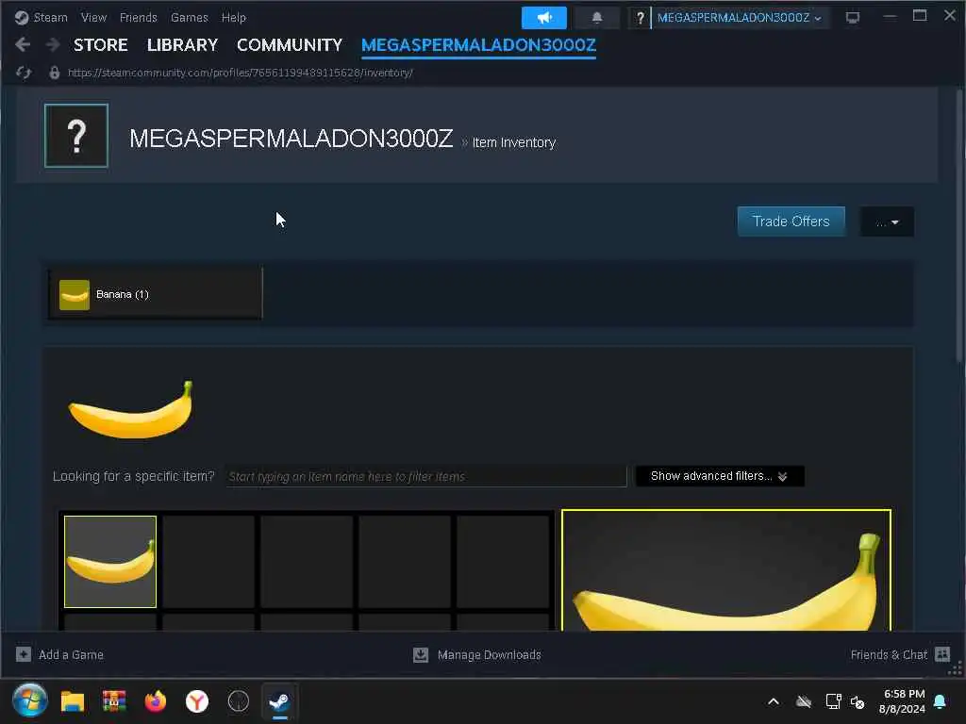Screen dimensions: 966x724
Task: Click the question mark avatar in title bar
Action: coord(640,18)
